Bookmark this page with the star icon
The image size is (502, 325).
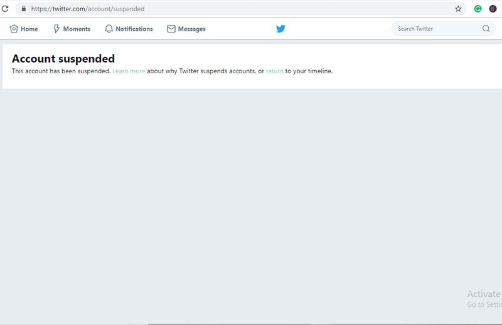(x=458, y=9)
